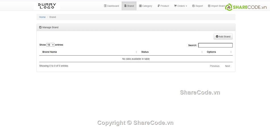Go to Home via breadcrumb link
This screenshot has width=270, height=129.
[x=42, y=17]
